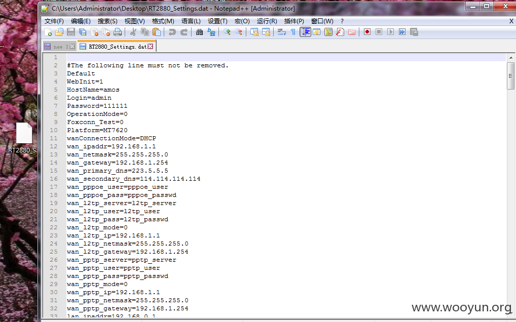516x322 pixels.
Task: Open the 窗口(W) menu
Action: tap(322, 21)
